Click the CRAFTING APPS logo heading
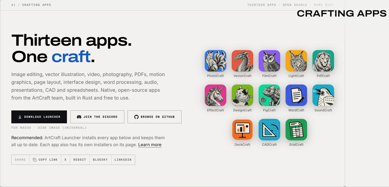The height and width of the screenshot is (187, 389). [342, 13]
